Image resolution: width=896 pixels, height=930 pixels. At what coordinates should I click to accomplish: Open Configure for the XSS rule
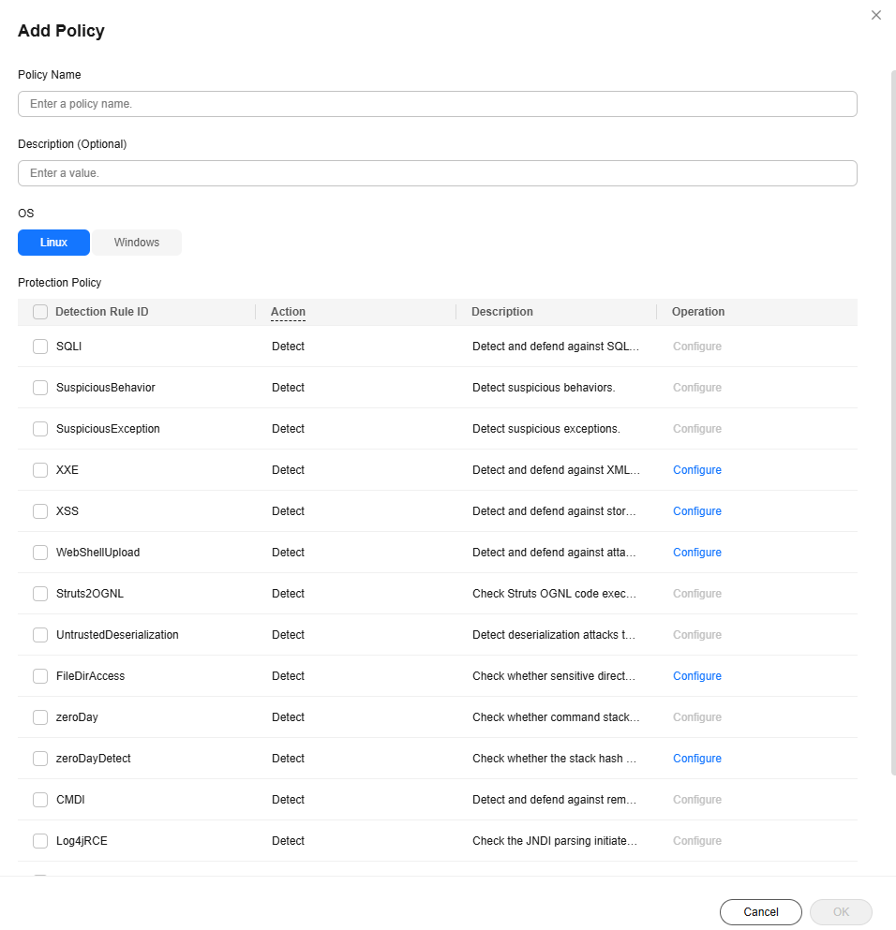point(697,511)
